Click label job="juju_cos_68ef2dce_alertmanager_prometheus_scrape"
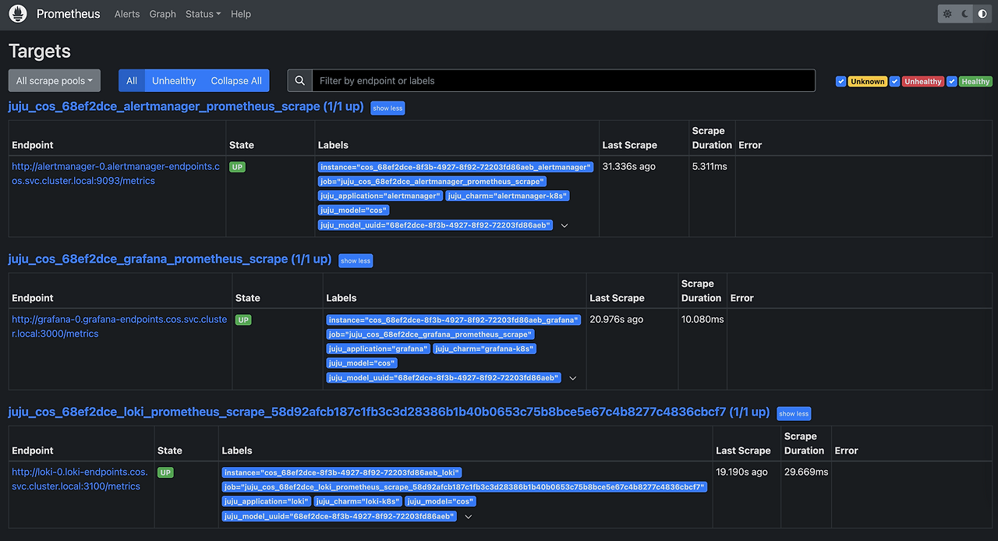The height and width of the screenshot is (541, 998). pos(432,182)
